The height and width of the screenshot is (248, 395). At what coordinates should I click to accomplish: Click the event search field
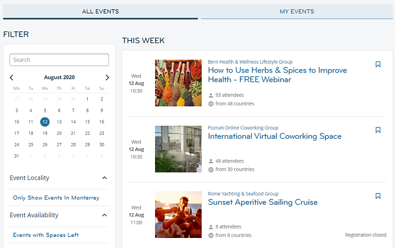coord(59,60)
